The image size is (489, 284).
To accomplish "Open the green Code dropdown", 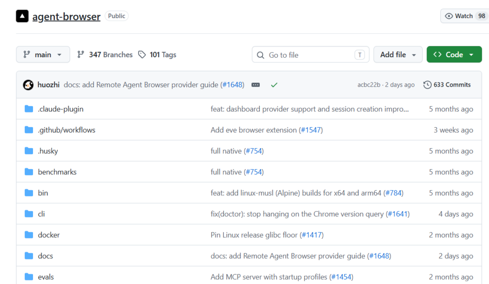I will (454, 55).
